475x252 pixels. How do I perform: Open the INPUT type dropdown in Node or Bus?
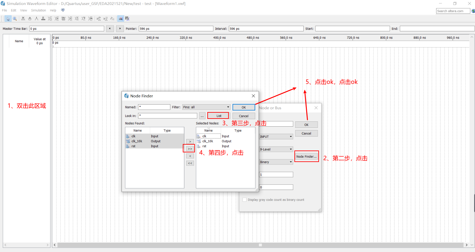coord(276,137)
